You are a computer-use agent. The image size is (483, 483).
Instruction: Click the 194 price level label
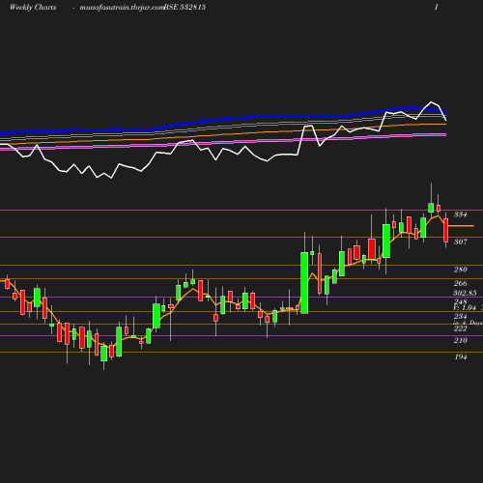[461, 356]
